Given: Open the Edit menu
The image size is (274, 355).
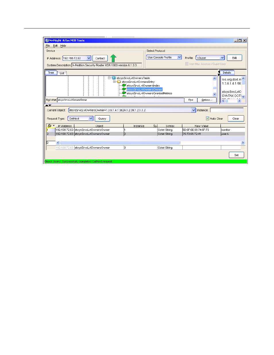Looking at the screenshot, I should pos(55,46).
